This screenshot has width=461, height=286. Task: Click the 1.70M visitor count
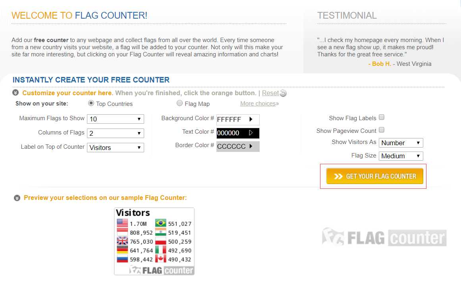tap(138, 224)
